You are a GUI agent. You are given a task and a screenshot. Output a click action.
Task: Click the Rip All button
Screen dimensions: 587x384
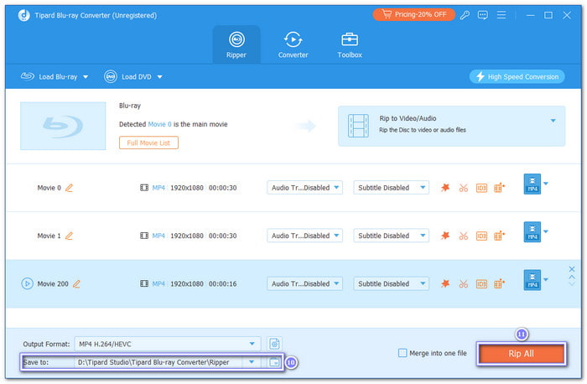521,354
